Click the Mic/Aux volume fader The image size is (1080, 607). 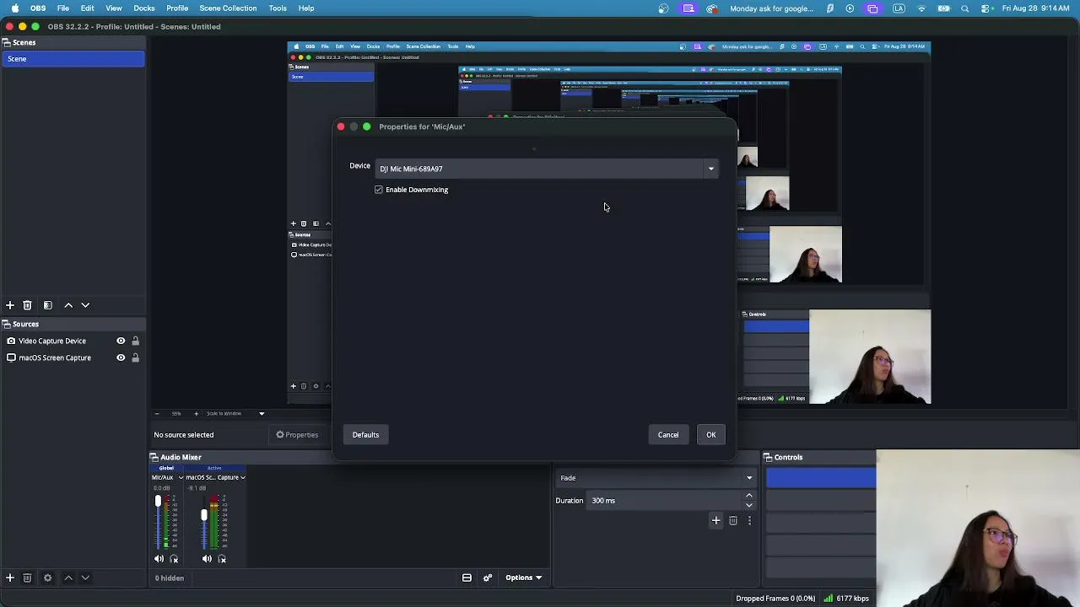pyautogui.click(x=157, y=502)
